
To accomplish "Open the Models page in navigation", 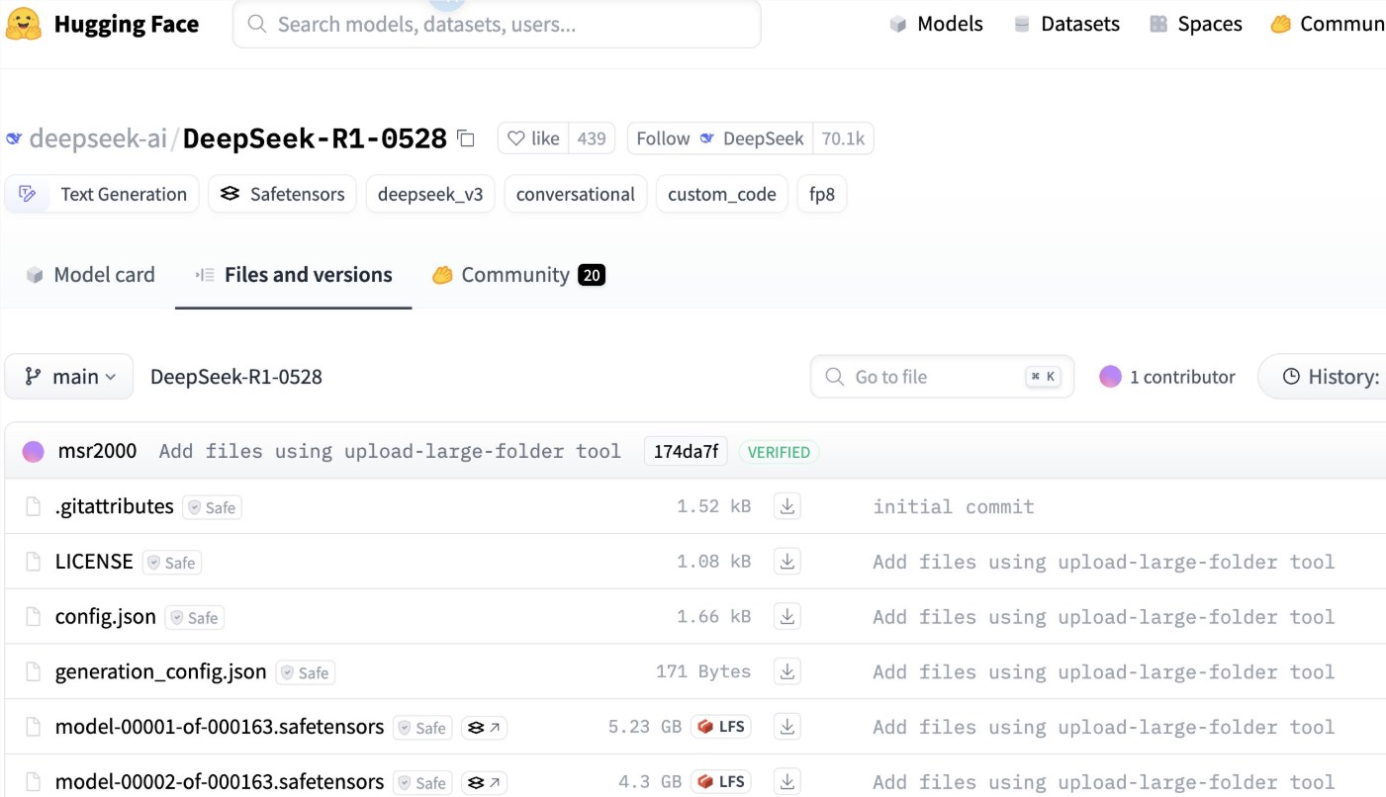I will 936,24.
